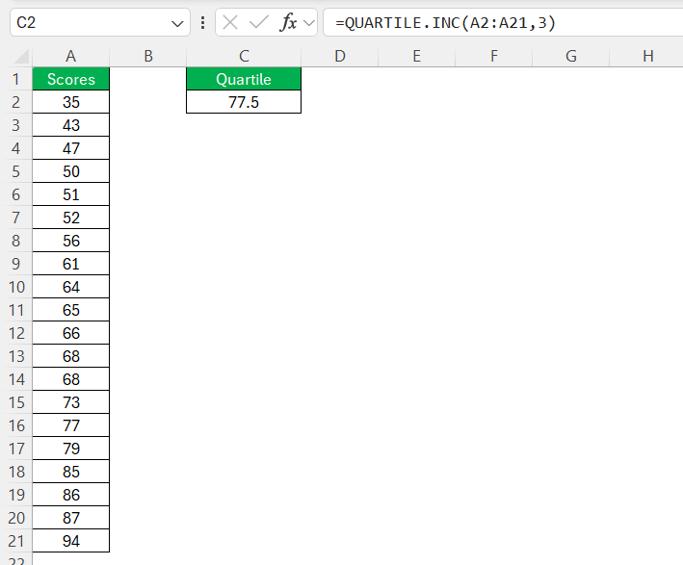683x565 pixels.
Task: Click the Select All corner triangle
Action: [x=21, y=56]
